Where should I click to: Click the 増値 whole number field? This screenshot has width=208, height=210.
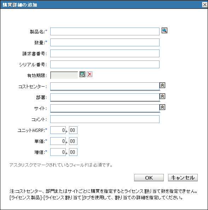[x=58, y=152]
